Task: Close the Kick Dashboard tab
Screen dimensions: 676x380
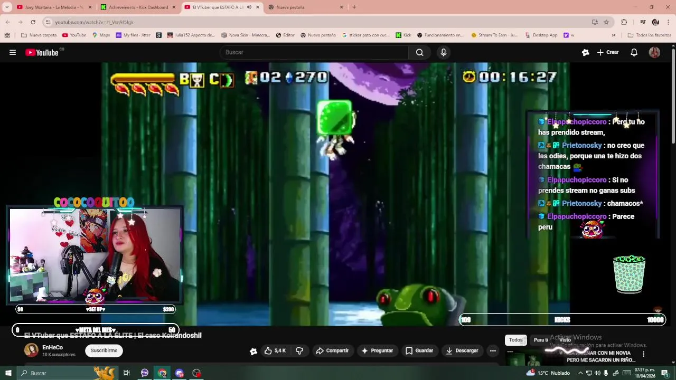Action: [174, 7]
